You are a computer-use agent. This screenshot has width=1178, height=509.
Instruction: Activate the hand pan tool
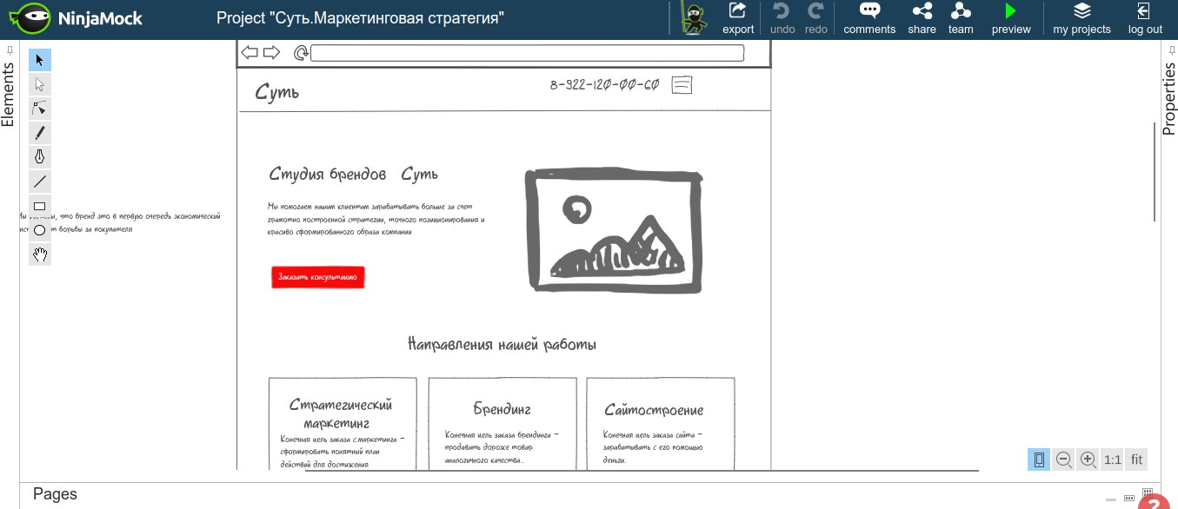[40, 254]
